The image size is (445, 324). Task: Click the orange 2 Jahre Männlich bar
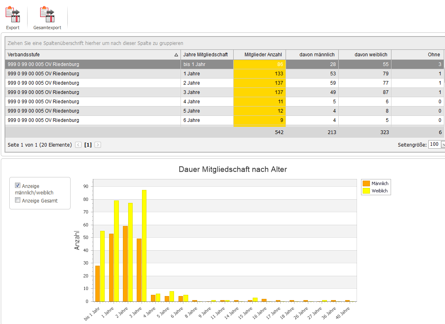[125, 264]
